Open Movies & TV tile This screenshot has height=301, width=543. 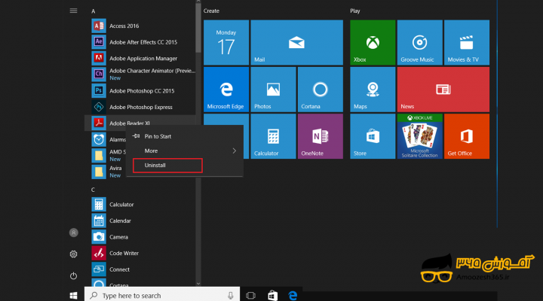tap(467, 42)
